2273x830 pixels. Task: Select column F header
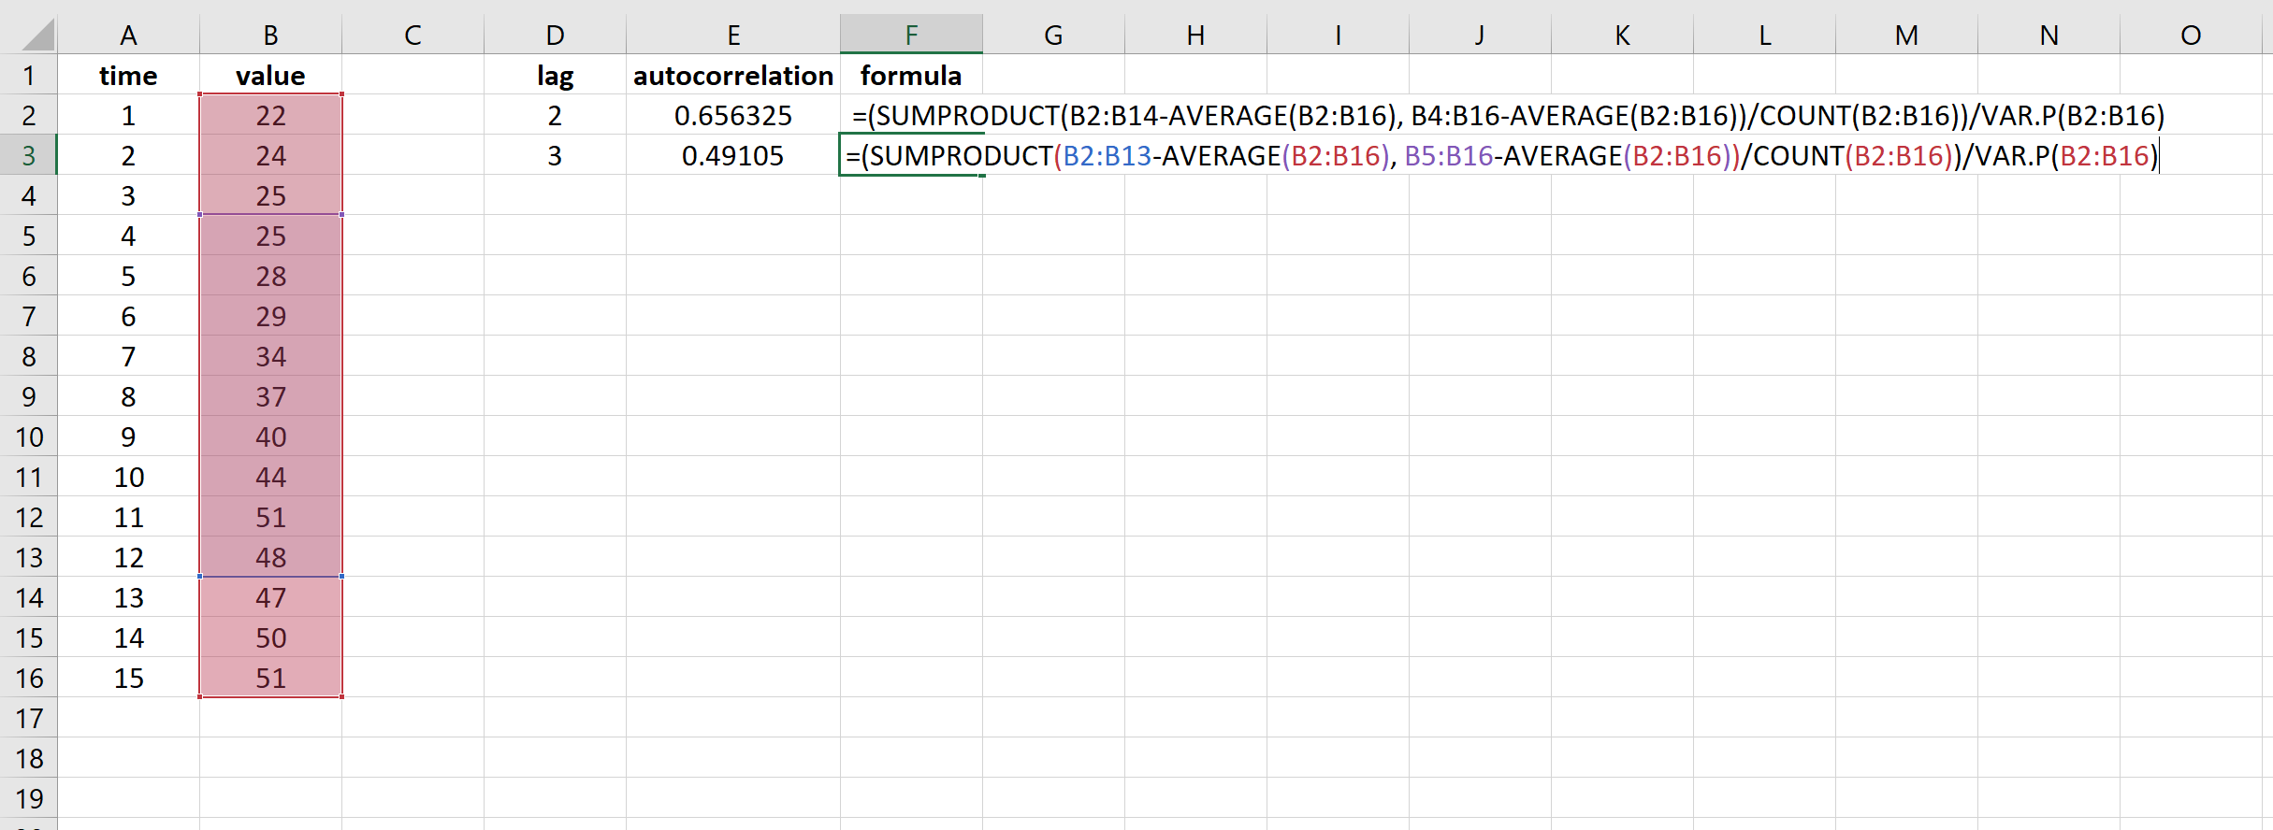(x=911, y=35)
